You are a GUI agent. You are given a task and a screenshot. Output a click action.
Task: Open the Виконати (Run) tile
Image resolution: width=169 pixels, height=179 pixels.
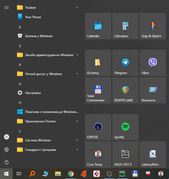[153, 90]
